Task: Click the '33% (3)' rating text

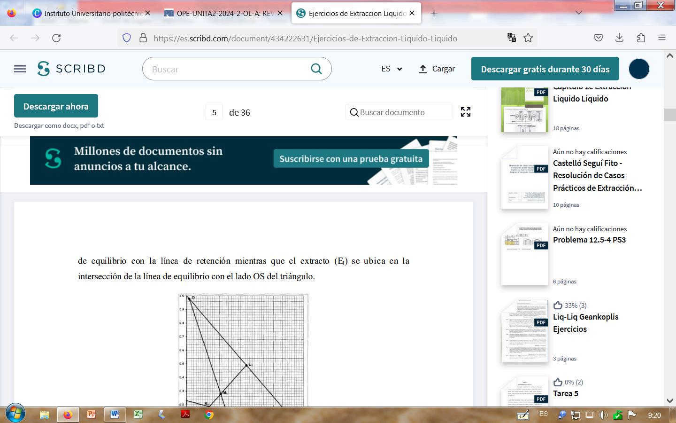Action: pyautogui.click(x=576, y=305)
